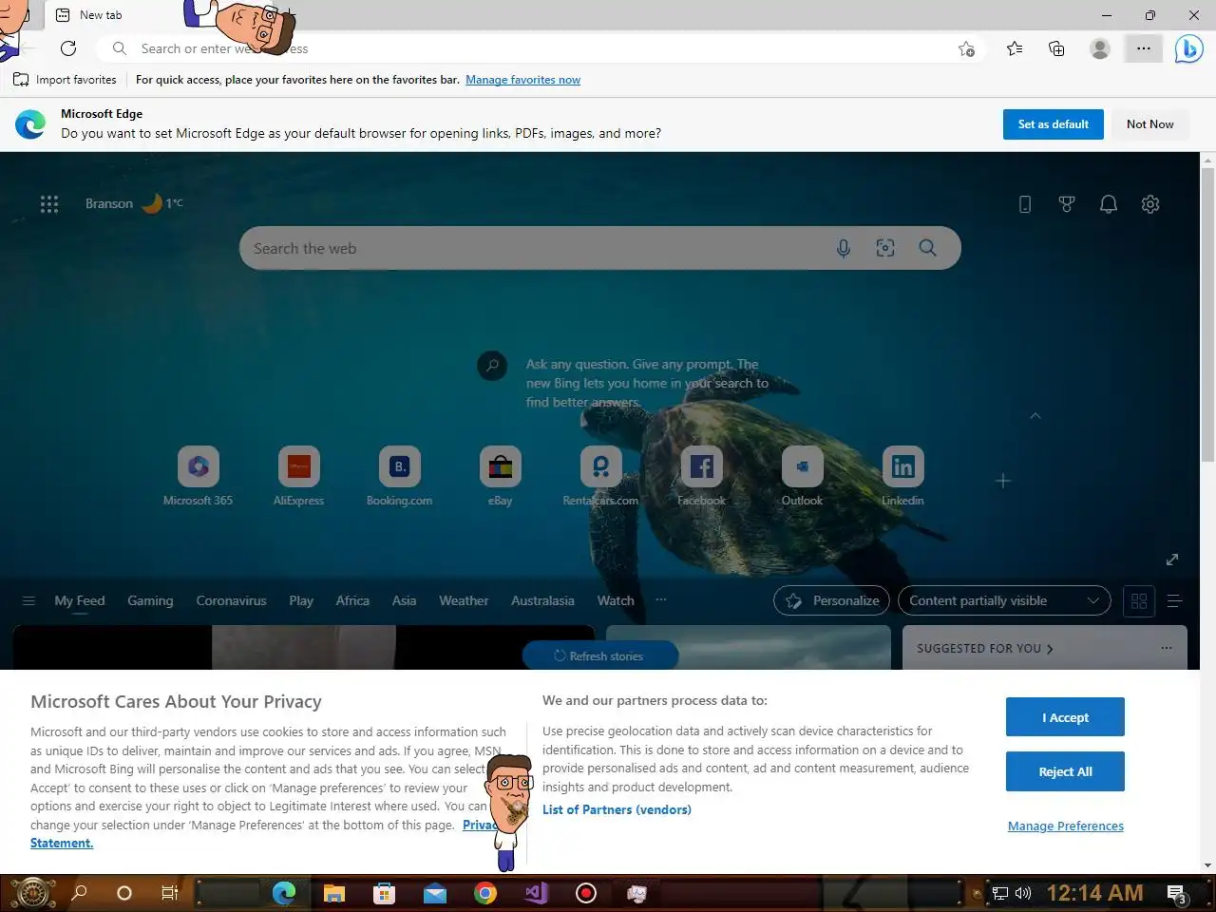1216x912 pixels.
Task: Select the Weather feed tab
Action: click(464, 600)
